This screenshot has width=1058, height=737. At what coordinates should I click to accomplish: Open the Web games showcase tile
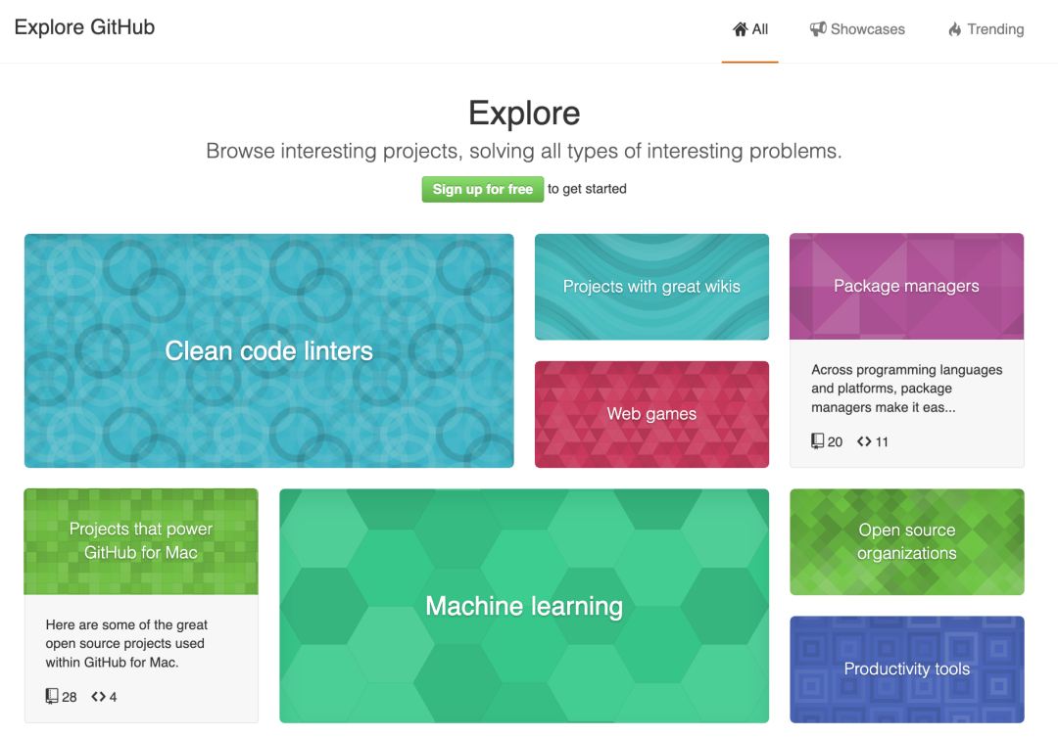651,414
